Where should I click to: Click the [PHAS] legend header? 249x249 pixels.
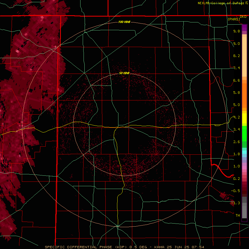[x=234, y=19]
